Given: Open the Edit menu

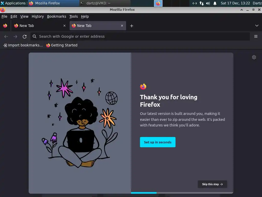Looking at the screenshot, I should [14, 16].
